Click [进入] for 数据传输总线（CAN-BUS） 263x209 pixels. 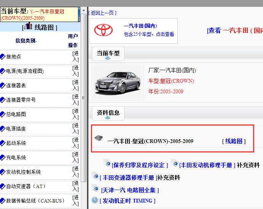coord(76,200)
